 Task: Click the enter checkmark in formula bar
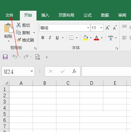63,71
